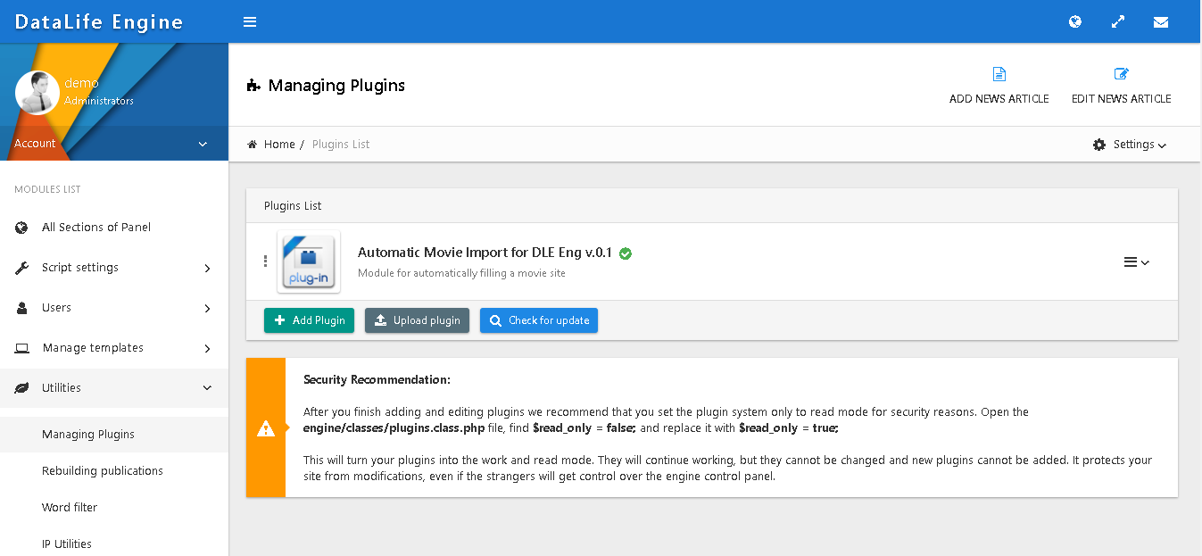The image size is (1202, 556).
Task: Click the puzzle icon beside Managing Plugins
Action: [x=253, y=86]
